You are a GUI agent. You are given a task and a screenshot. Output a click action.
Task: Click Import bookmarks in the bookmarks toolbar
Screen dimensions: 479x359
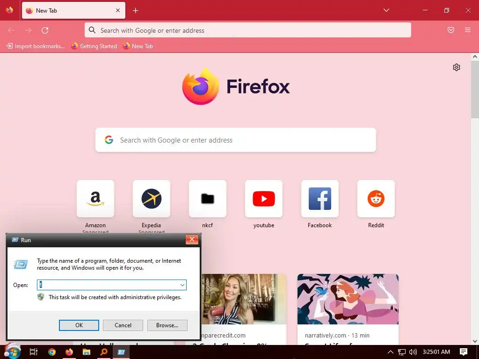(x=36, y=46)
